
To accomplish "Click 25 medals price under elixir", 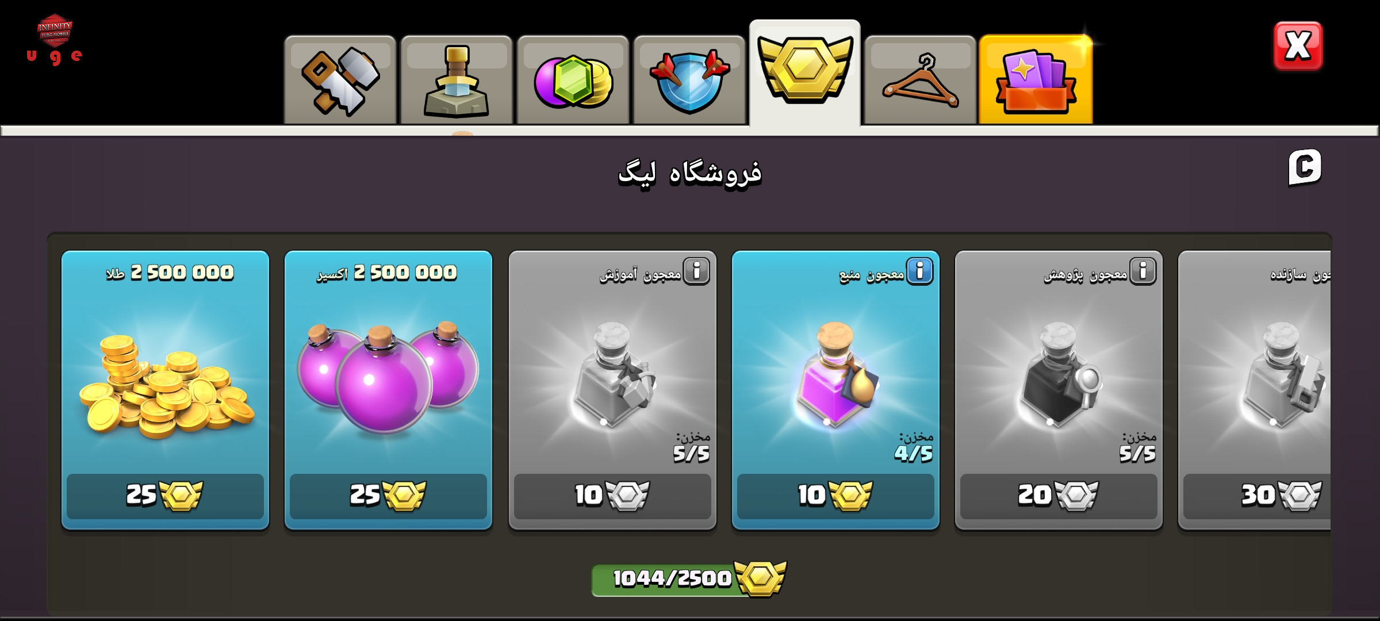I will 388,496.
